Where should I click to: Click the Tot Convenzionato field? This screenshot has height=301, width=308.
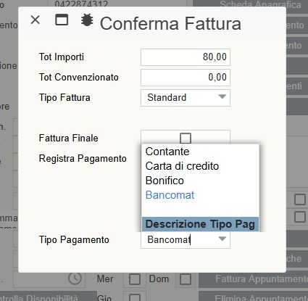186,78
